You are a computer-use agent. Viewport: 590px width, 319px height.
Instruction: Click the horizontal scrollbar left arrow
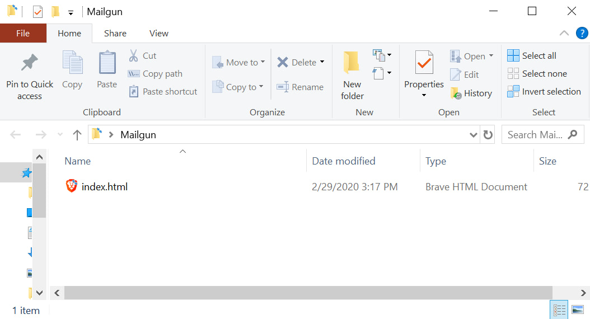coord(57,293)
